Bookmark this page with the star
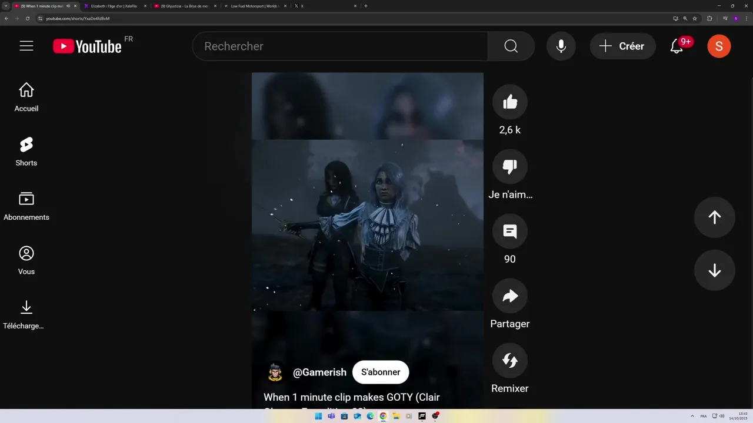 695,18
